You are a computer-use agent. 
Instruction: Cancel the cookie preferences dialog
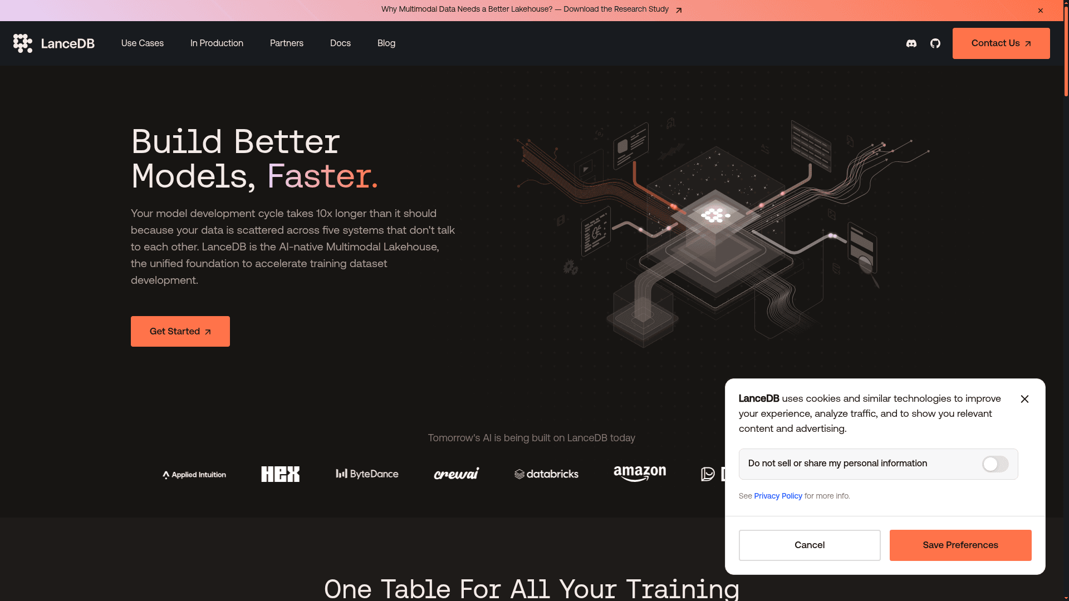pos(810,545)
